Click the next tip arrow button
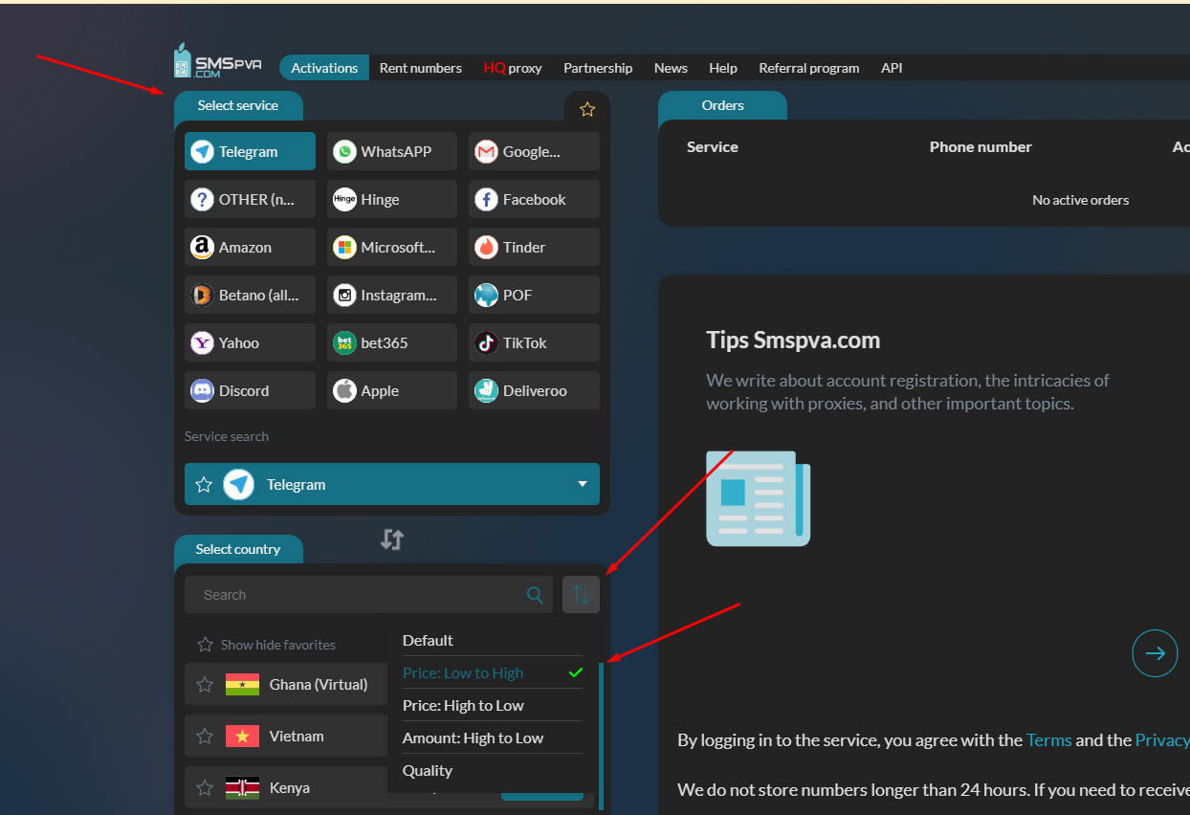Image resolution: width=1190 pixels, height=815 pixels. [1155, 653]
